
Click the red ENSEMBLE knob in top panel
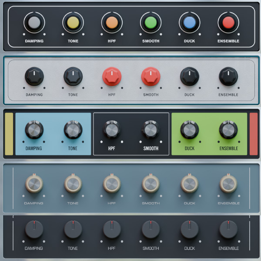click(228, 22)
